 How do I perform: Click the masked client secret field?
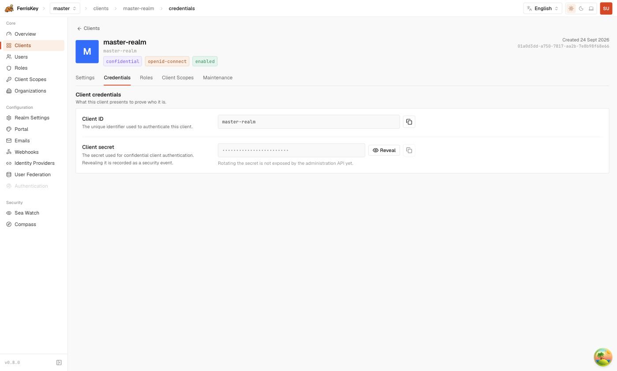[292, 150]
